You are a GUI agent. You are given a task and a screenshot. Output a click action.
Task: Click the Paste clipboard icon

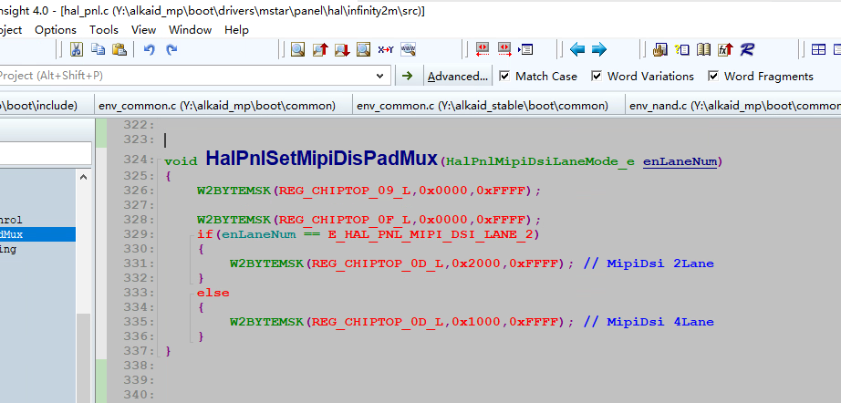(119, 49)
